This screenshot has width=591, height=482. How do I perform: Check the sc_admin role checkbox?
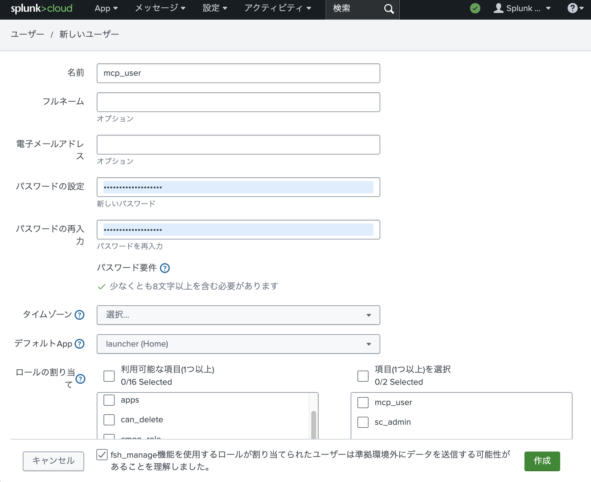[x=363, y=422]
